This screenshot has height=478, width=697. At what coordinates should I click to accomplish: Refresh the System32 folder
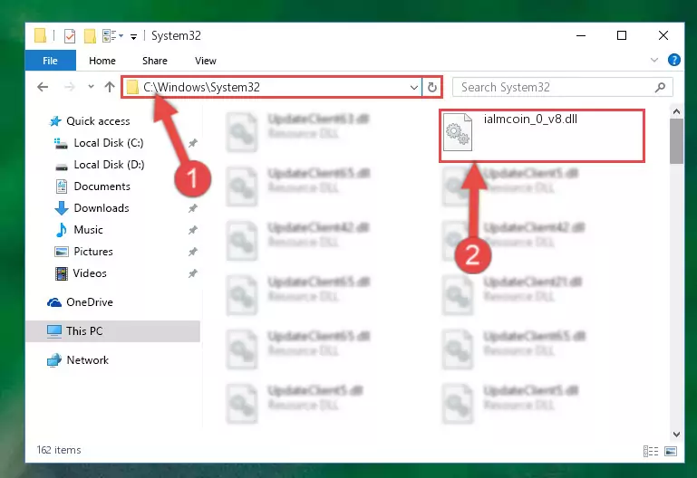(432, 88)
